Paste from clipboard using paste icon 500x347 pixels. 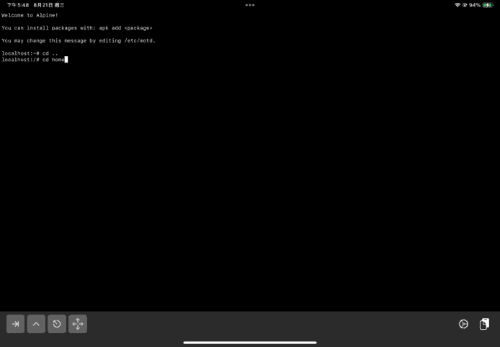[484, 324]
